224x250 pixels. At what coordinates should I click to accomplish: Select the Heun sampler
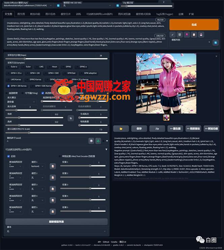[53, 67]
